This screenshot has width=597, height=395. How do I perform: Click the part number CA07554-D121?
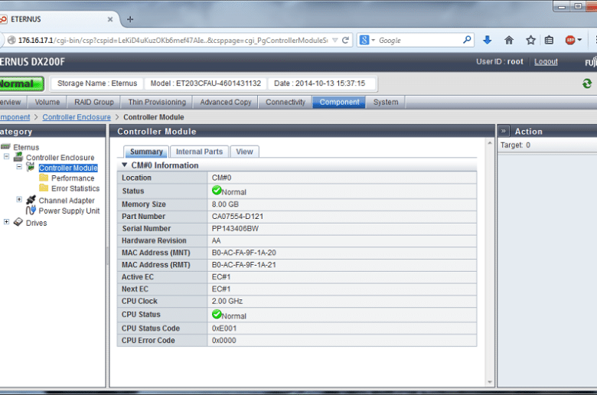tap(237, 217)
